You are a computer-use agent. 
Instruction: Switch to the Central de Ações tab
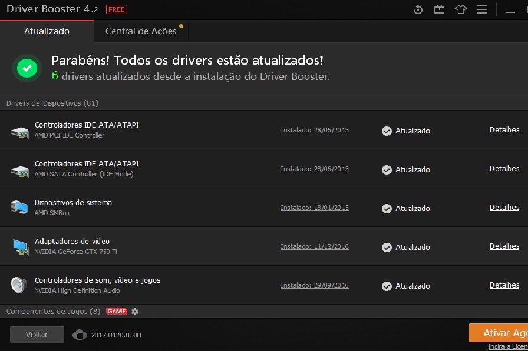(141, 31)
